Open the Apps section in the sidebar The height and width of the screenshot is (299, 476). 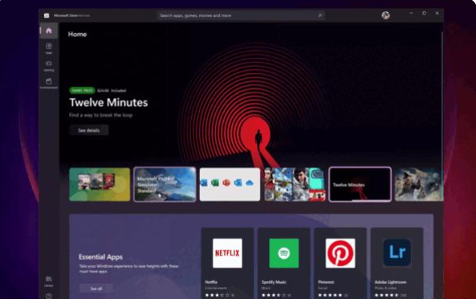click(49, 48)
